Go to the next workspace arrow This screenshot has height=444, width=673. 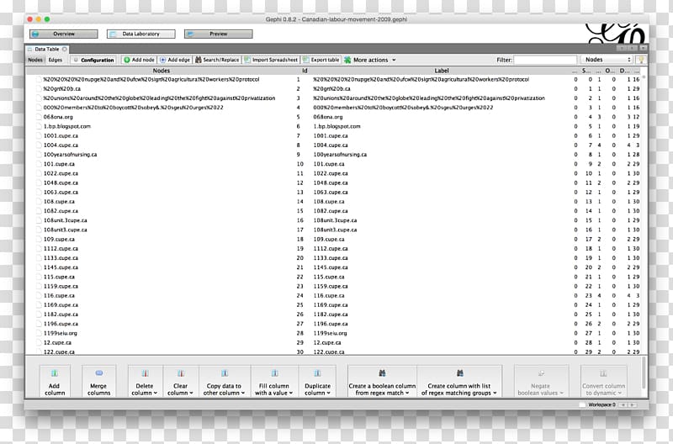pyautogui.click(x=633, y=404)
